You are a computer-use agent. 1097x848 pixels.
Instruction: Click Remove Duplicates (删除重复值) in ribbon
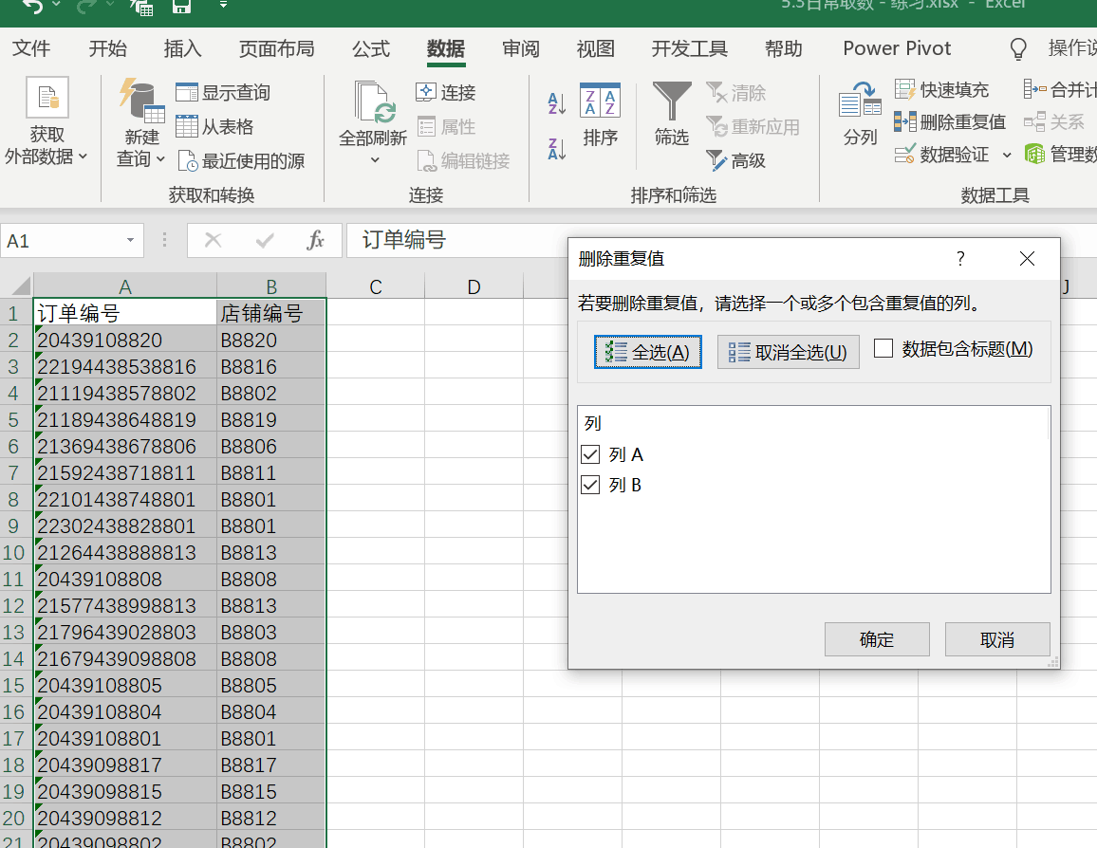(x=949, y=121)
